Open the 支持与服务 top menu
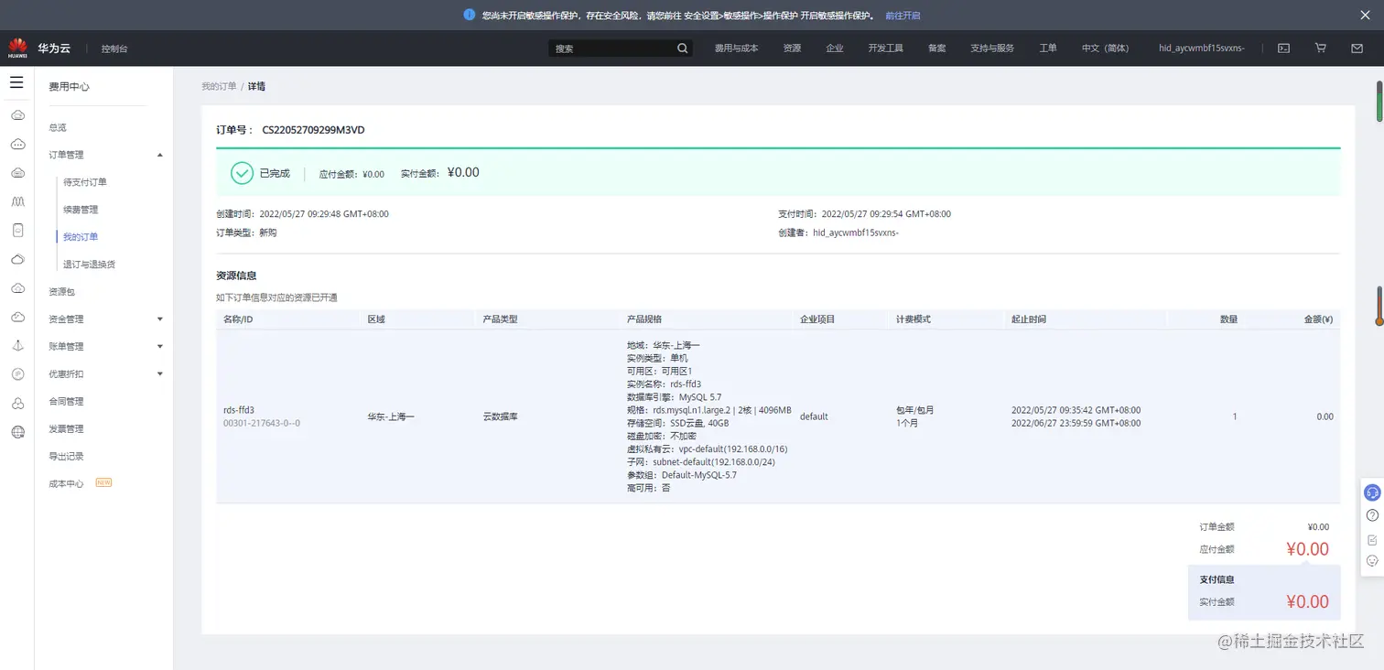The height and width of the screenshot is (670, 1384). point(992,49)
